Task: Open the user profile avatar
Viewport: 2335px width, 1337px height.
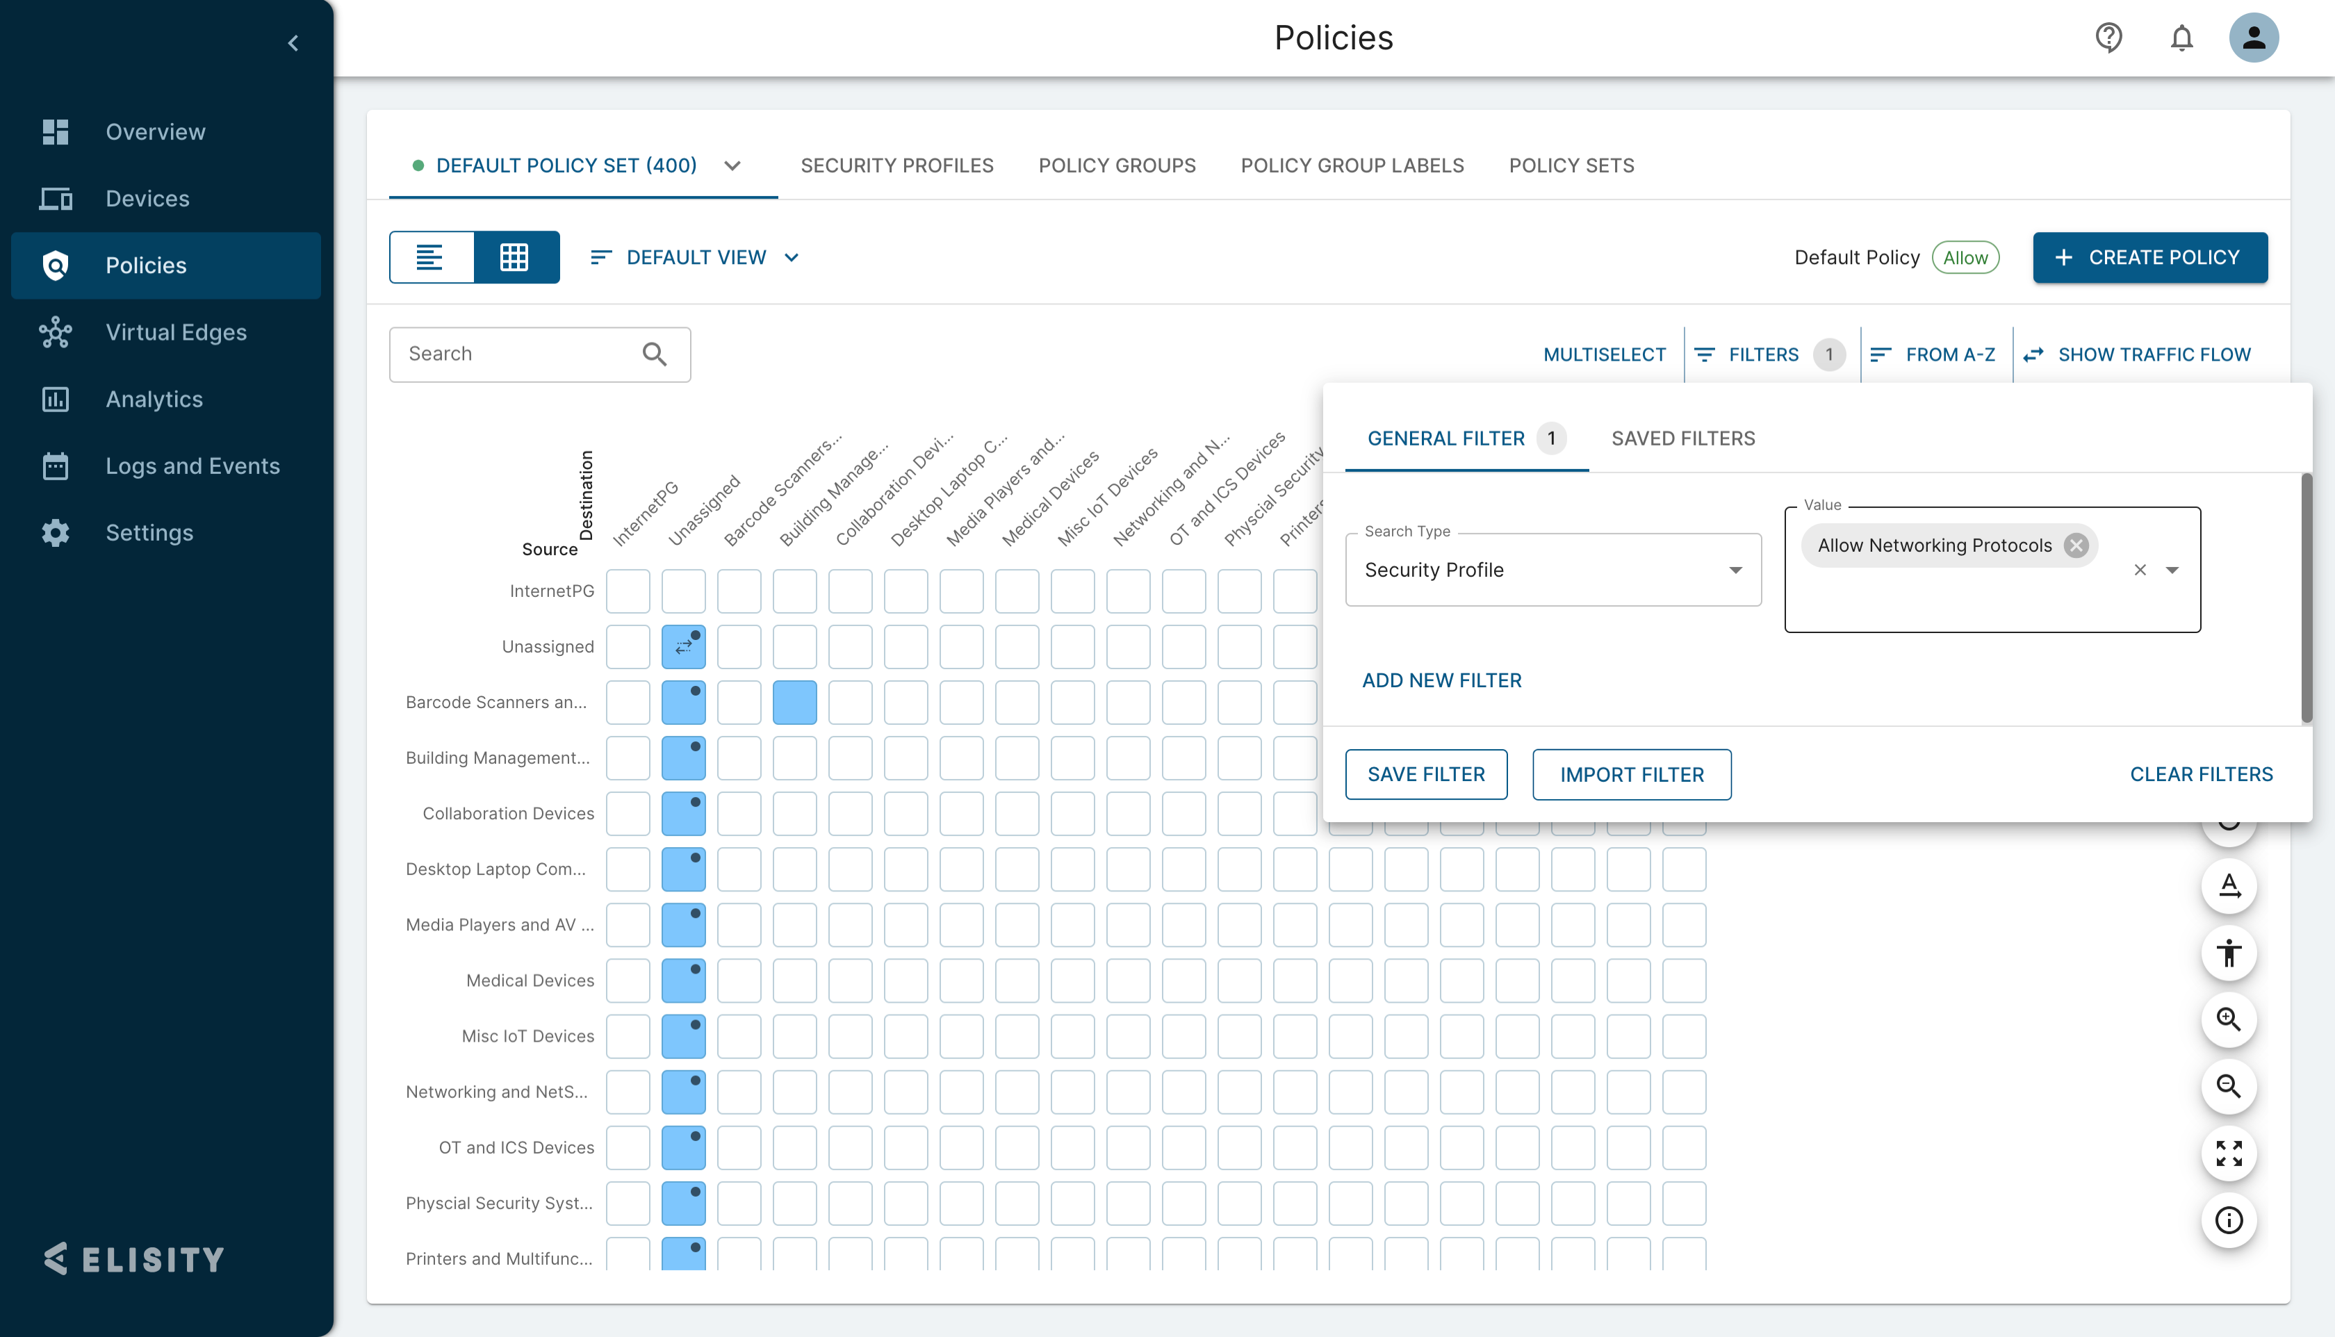Action: click(x=2253, y=38)
